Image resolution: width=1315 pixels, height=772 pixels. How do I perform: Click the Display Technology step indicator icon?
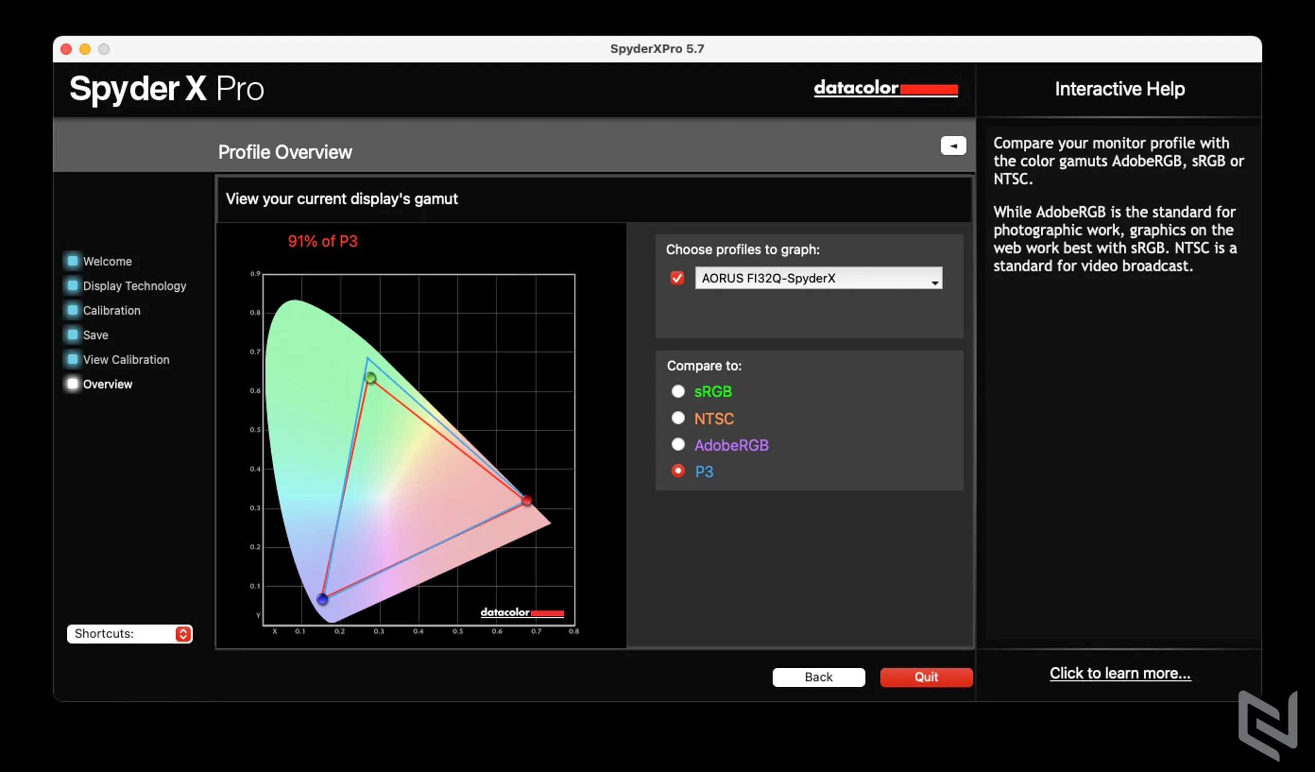pyautogui.click(x=72, y=286)
